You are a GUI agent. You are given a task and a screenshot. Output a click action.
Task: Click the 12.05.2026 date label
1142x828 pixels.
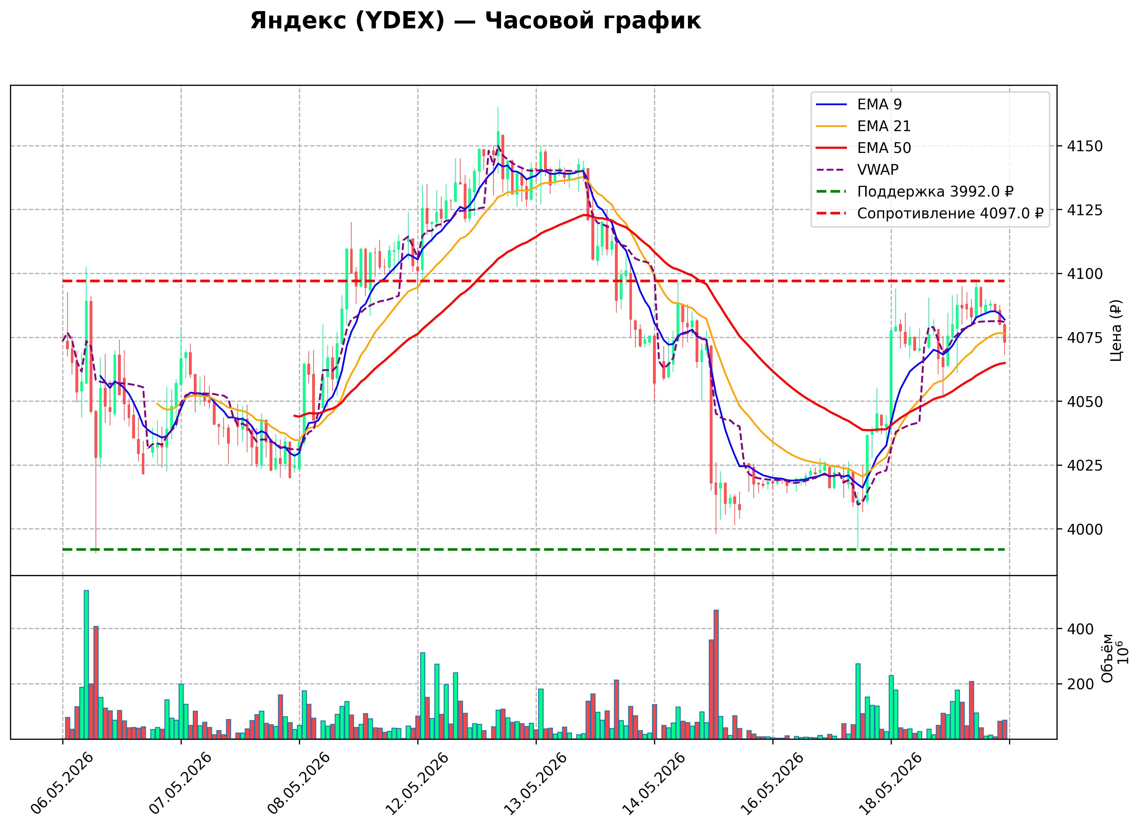coord(417,783)
